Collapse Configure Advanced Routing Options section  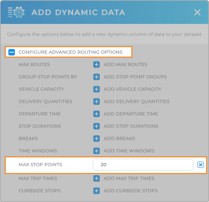coord(12,52)
